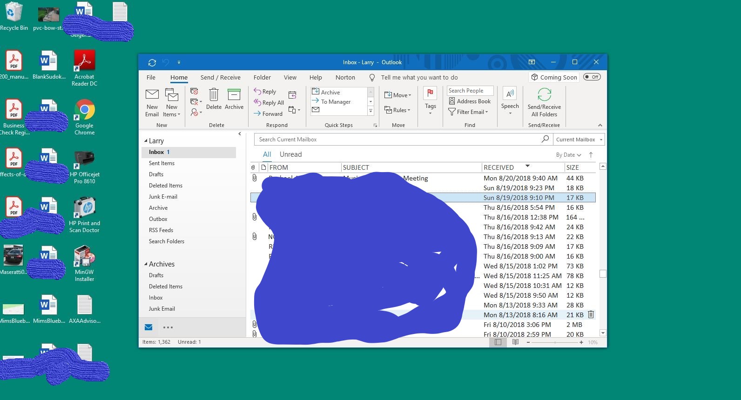The width and height of the screenshot is (741, 400).
Task: Open the New Items dropdown
Action: point(172,103)
